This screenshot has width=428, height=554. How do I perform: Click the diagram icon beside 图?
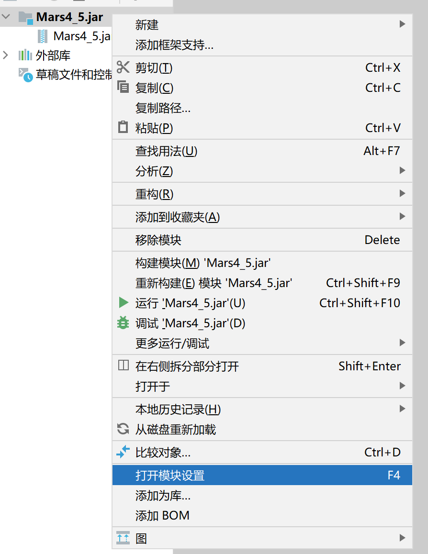tap(124, 538)
